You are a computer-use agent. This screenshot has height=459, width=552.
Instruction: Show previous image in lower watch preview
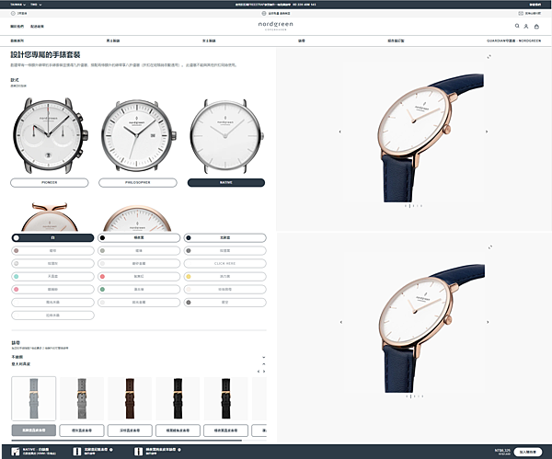tap(340, 322)
